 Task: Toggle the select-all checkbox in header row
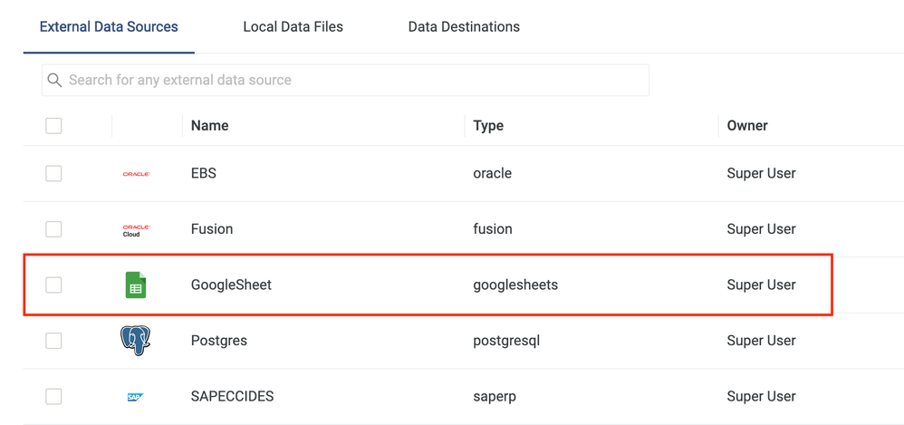coord(53,126)
